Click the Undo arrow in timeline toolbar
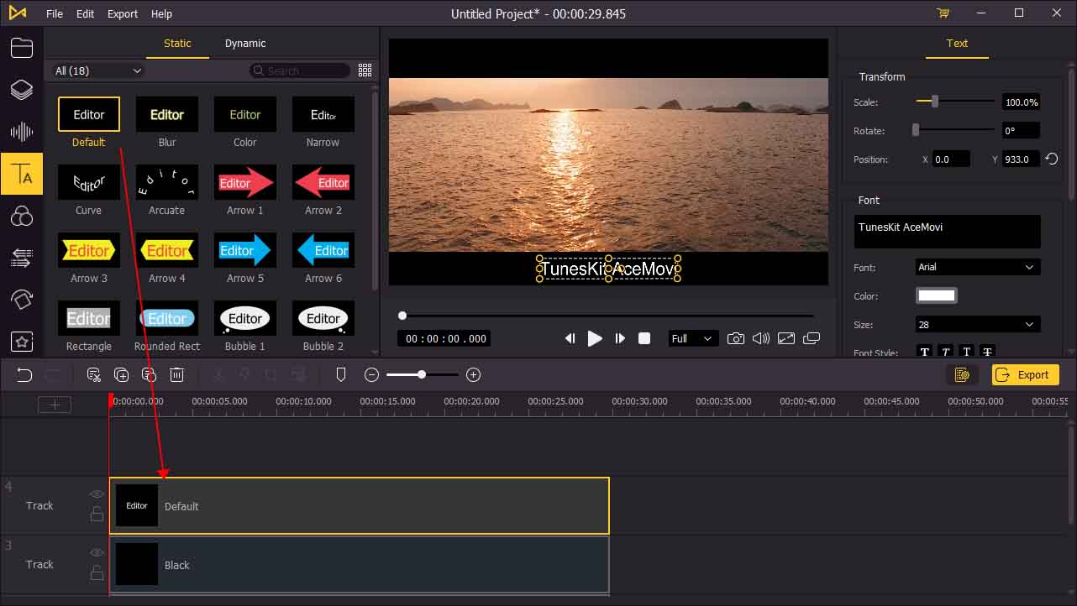 tap(24, 375)
